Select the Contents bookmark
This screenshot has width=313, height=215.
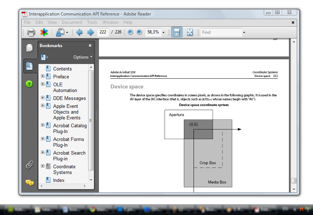tap(63, 69)
